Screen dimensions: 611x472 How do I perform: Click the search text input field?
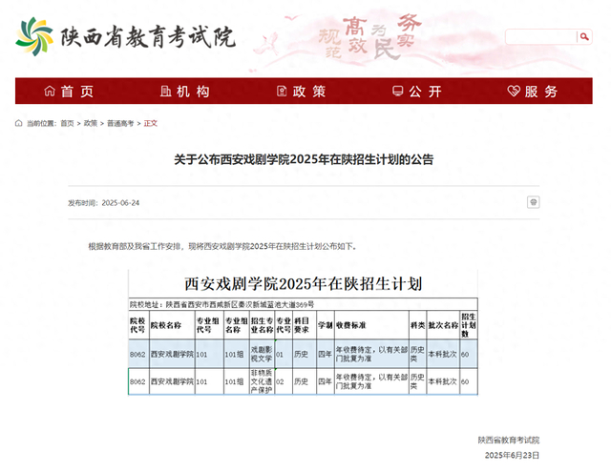tap(541, 36)
